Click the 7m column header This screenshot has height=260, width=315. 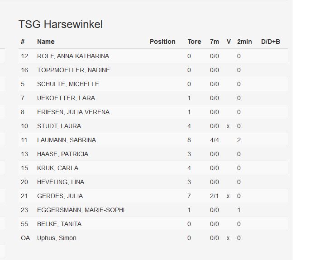coord(215,42)
